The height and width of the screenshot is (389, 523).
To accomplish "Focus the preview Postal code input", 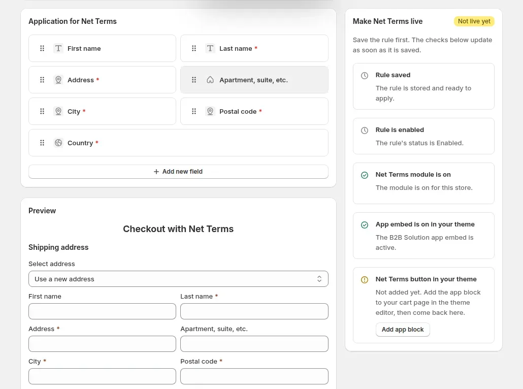I will [x=254, y=376].
